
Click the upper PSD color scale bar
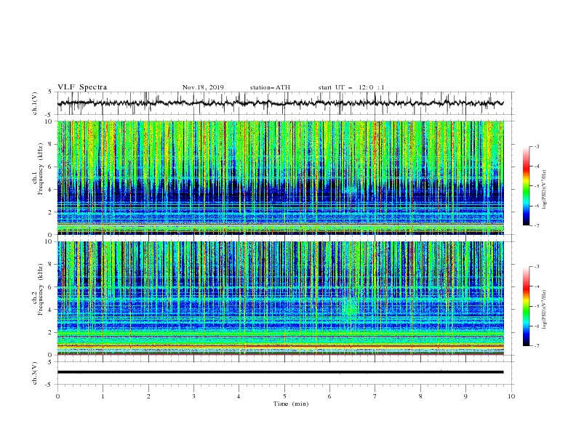click(527, 186)
